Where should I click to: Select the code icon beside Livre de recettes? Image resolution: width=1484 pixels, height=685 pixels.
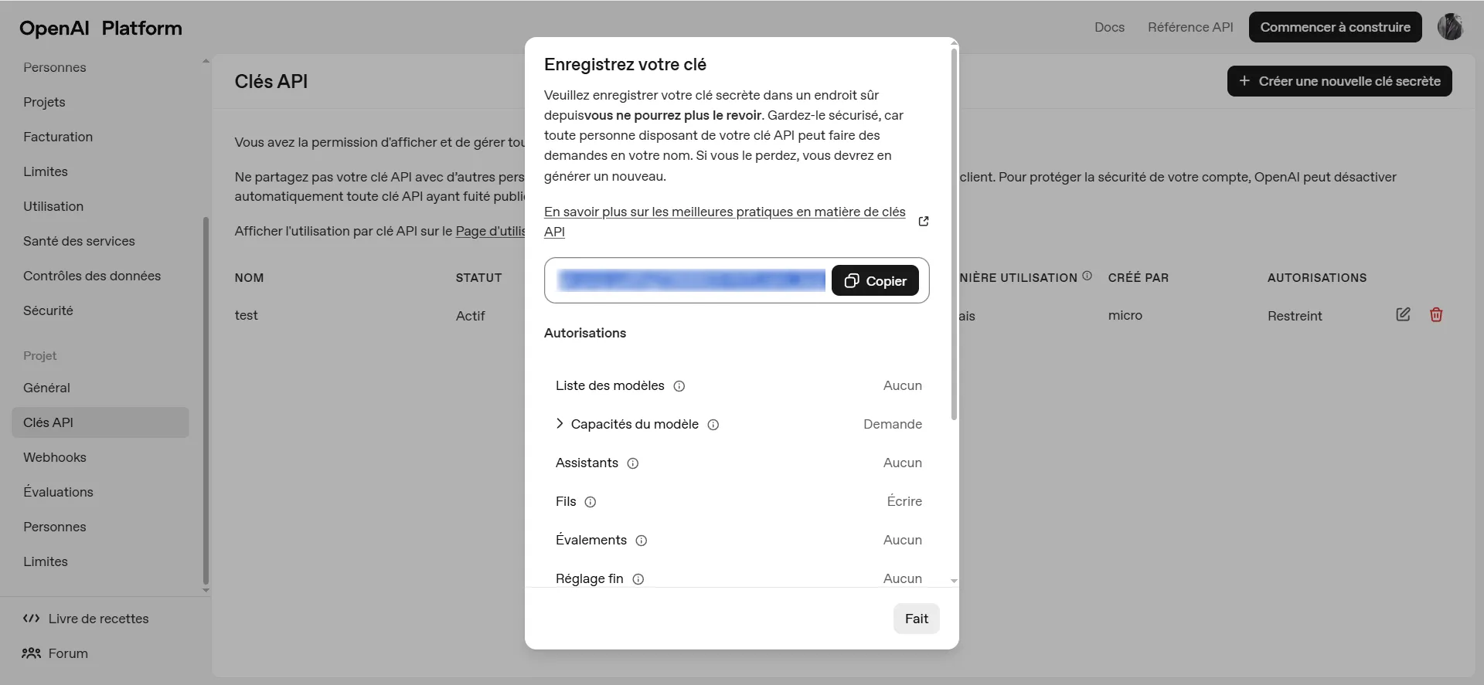pyautogui.click(x=31, y=619)
